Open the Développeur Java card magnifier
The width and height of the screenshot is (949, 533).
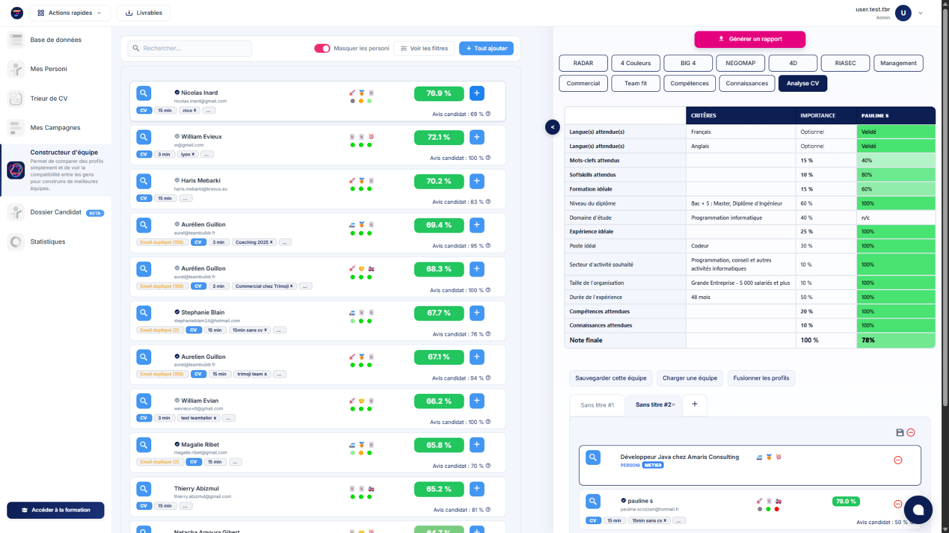tap(593, 457)
